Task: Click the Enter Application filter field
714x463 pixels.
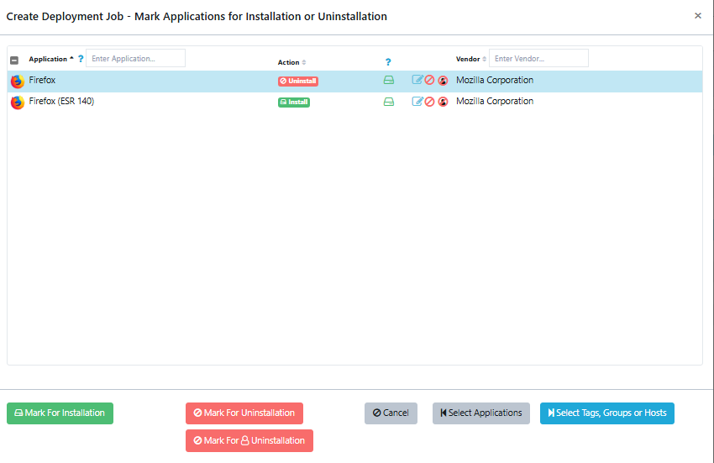Action: pos(135,59)
